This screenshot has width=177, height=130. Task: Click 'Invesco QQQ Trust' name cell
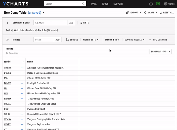[36, 109]
